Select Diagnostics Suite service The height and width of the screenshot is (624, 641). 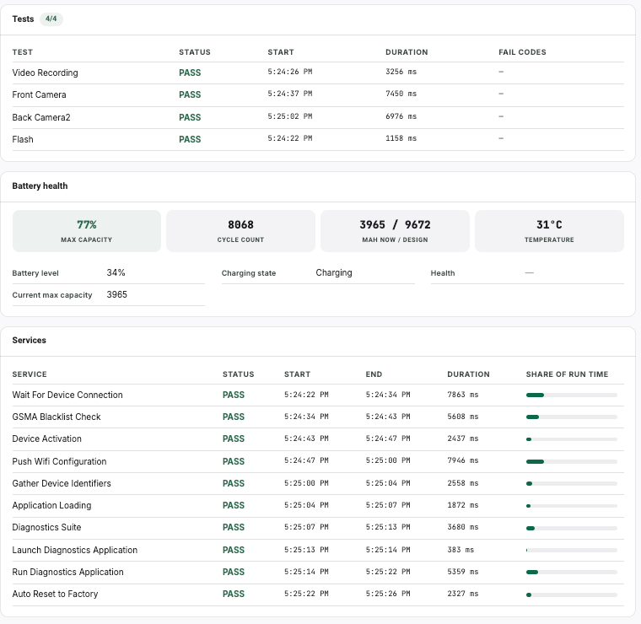(x=46, y=528)
